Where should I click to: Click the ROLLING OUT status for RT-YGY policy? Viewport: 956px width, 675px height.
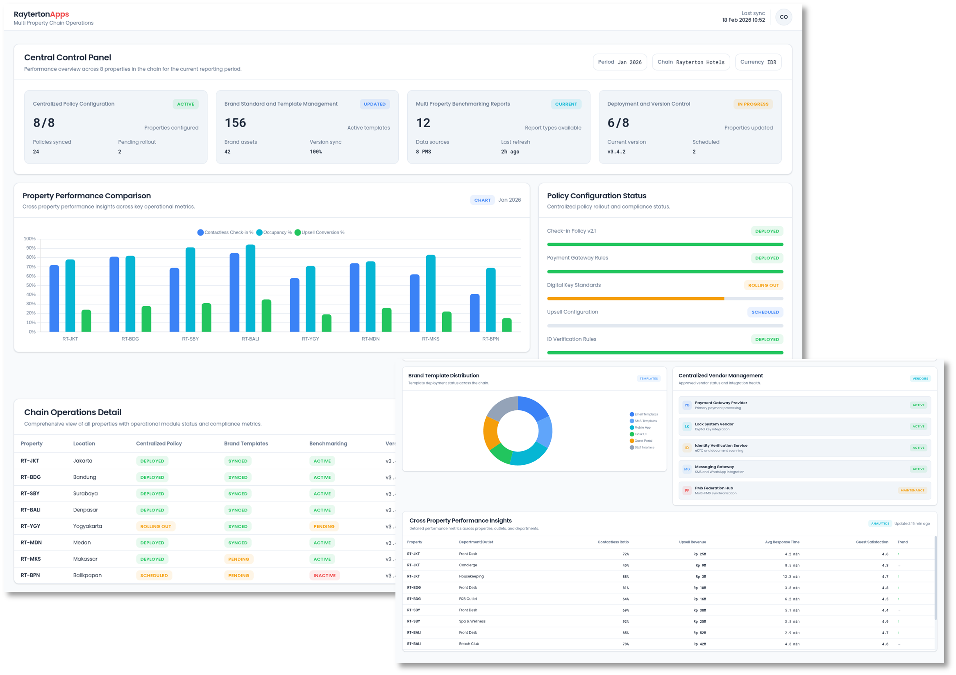pos(155,526)
